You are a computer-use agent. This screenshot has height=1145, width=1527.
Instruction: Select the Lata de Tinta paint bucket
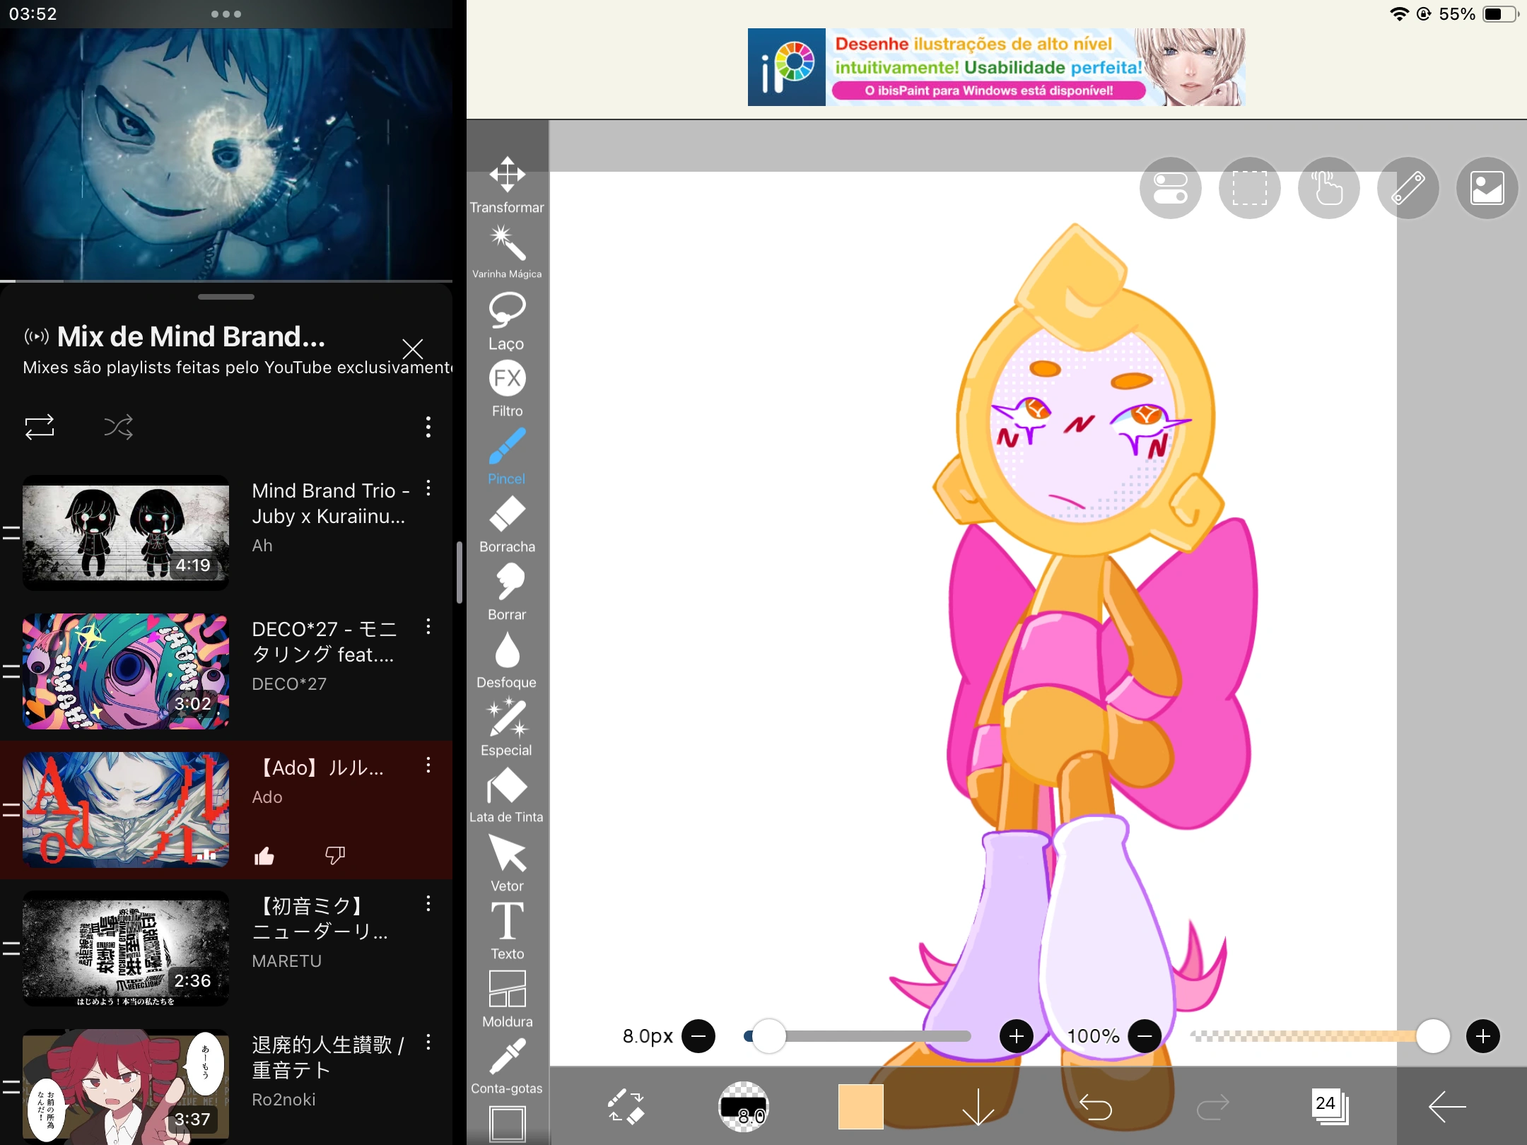tap(506, 792)
